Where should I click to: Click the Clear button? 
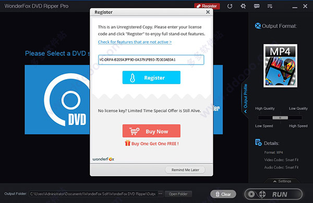point(223,194)
